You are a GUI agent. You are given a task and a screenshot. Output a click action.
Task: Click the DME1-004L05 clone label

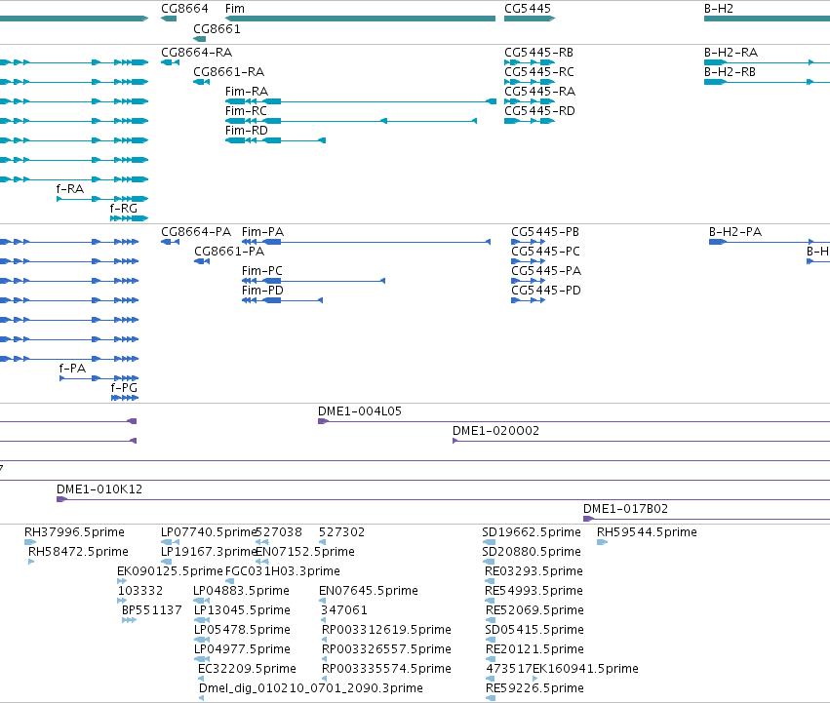click(x=360, y=411)
